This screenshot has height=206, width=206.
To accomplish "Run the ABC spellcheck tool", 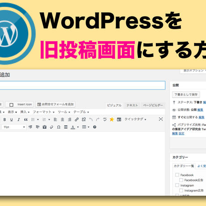I will [105, 120].
